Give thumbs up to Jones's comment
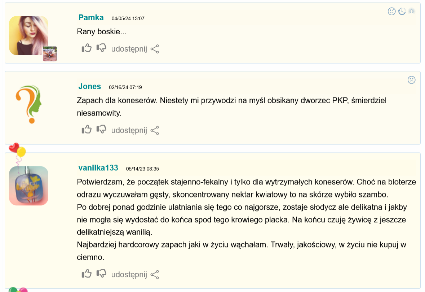This screenshot has width=425, height=292. [87, 129]
